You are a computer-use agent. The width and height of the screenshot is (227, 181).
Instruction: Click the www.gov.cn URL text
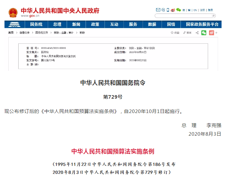(x=30, y=16)
